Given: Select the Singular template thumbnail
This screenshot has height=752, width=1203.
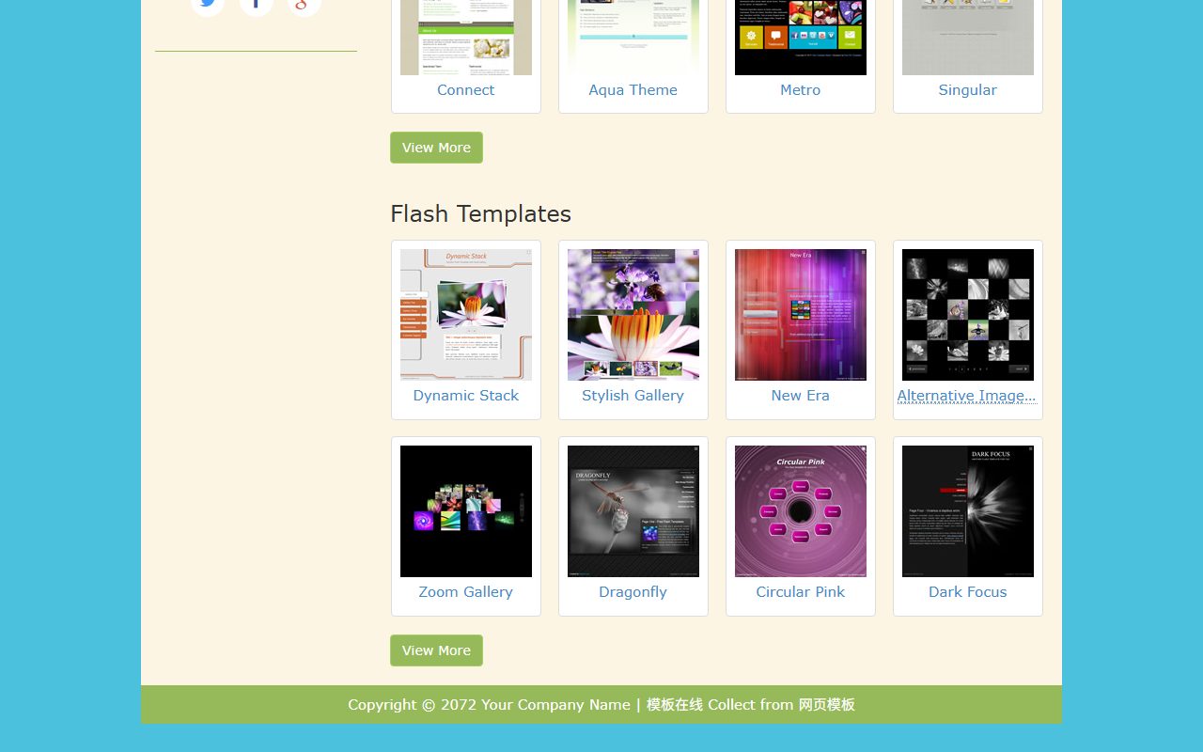Looking at the screenshot, I should [x=968, y=38].
